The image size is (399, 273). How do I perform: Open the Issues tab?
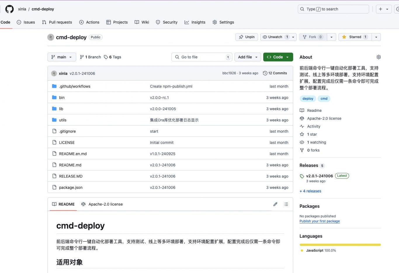[x=26, y=22]
